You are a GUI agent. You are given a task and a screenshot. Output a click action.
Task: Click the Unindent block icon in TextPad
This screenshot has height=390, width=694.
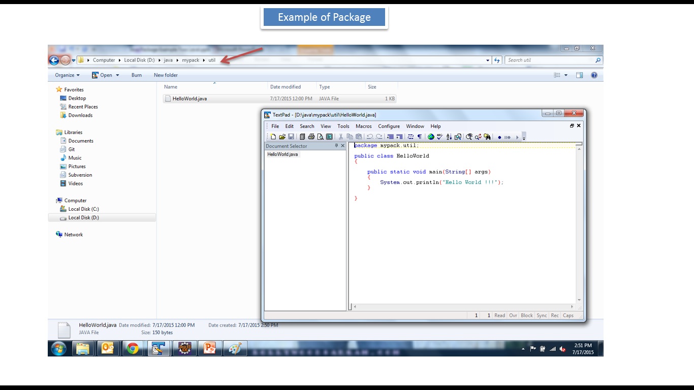390,137
